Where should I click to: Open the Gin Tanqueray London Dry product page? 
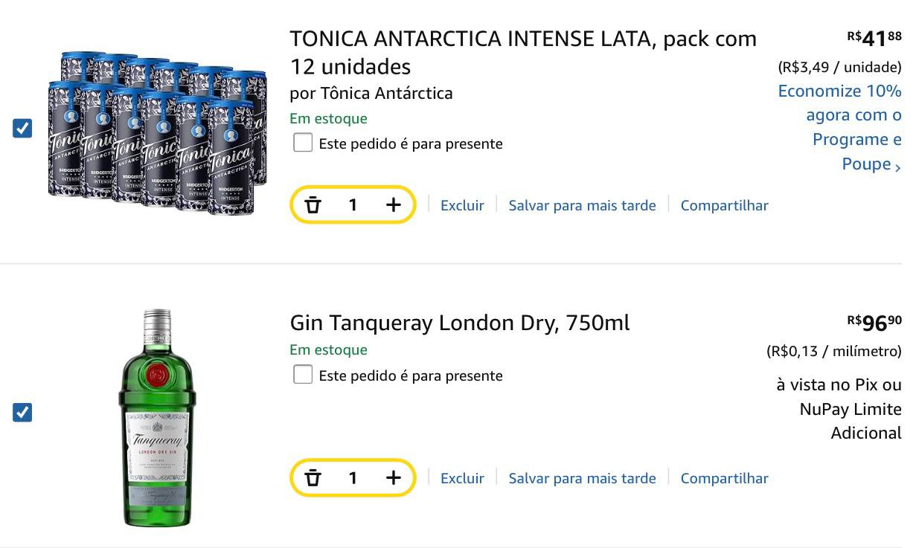pos(459,323)
